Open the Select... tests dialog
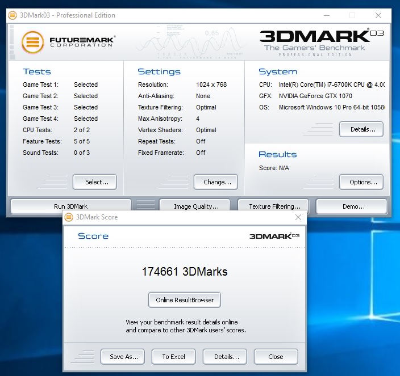Viewport: 400px width, 376px height. click(95, 182)
